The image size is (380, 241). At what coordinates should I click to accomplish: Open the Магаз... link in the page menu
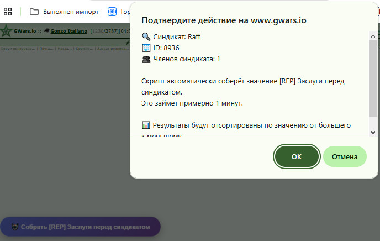65,49
